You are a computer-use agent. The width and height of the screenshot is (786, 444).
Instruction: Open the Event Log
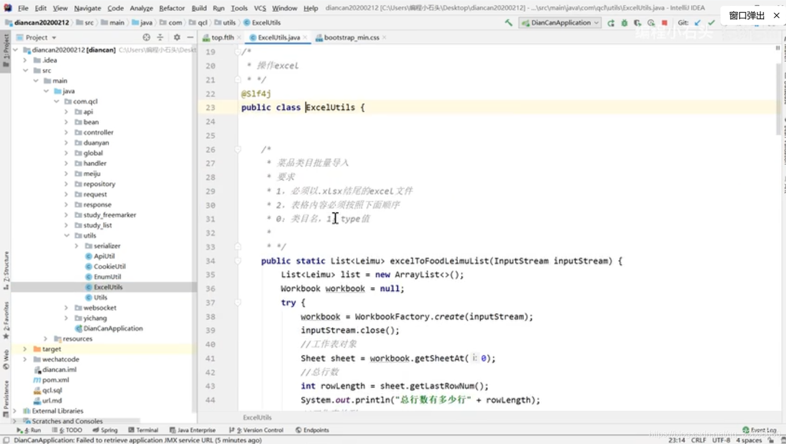(x=759, y=430)
